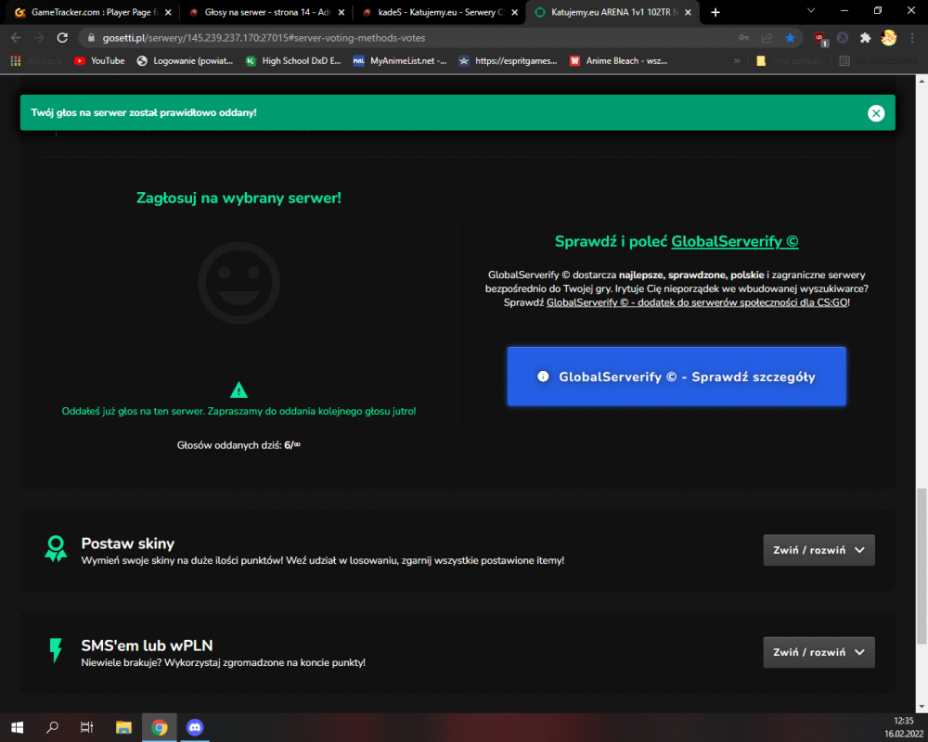Open the uBlock Origin extension icon
The image size is (928, 742).
point(820,38)
